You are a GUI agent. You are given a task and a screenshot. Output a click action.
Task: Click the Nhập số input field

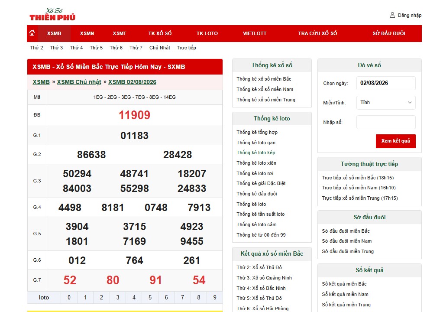coord(386,122)
